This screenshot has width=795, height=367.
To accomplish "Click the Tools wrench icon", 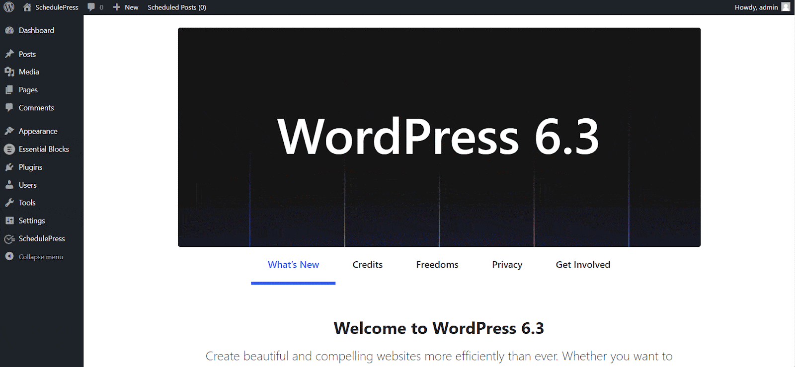I will point(9,203).
